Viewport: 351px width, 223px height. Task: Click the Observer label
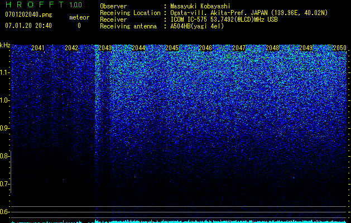113,6
